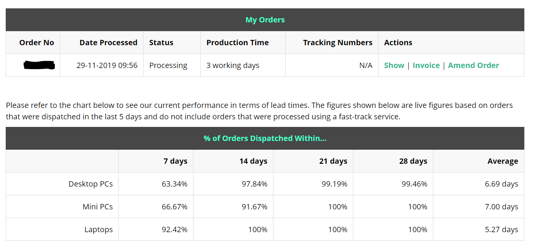Click the Order No column header
This screenshot has height=250, width=535.
[37, 43]
